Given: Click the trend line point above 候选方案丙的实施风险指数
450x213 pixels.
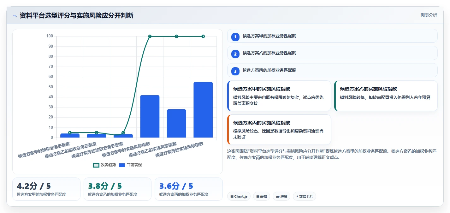Looking at the screenshot, I should 203,36.
